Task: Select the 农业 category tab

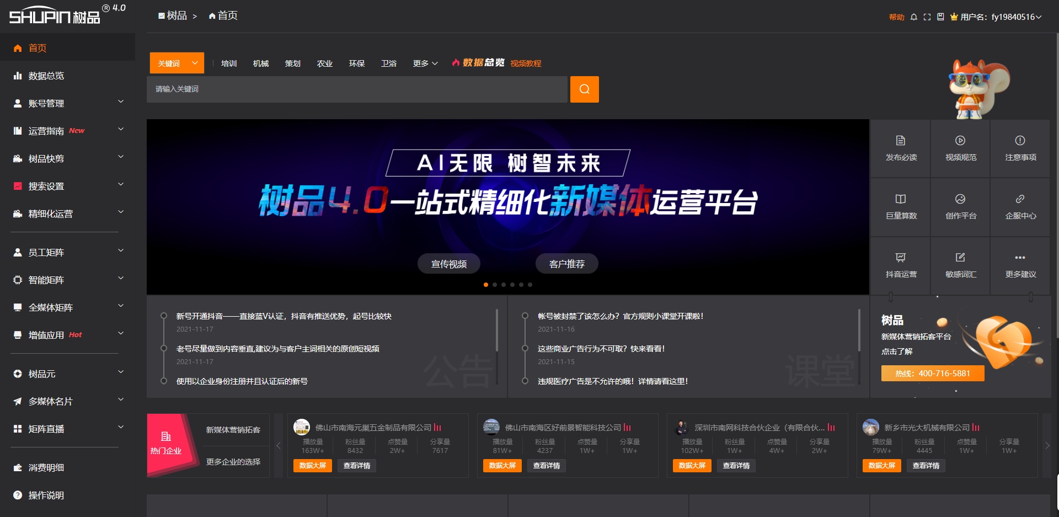Action: coord(325,63)
